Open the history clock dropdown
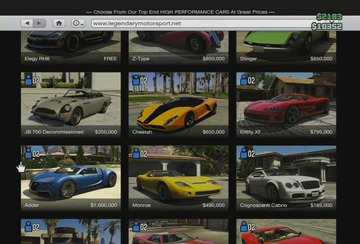The image size is (360, 244). coord(78,23)
